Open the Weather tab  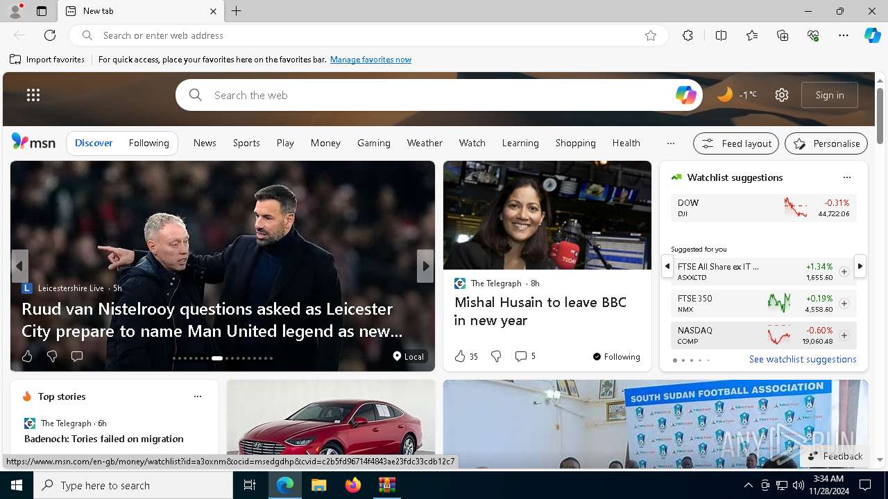[x=425, y=143]
